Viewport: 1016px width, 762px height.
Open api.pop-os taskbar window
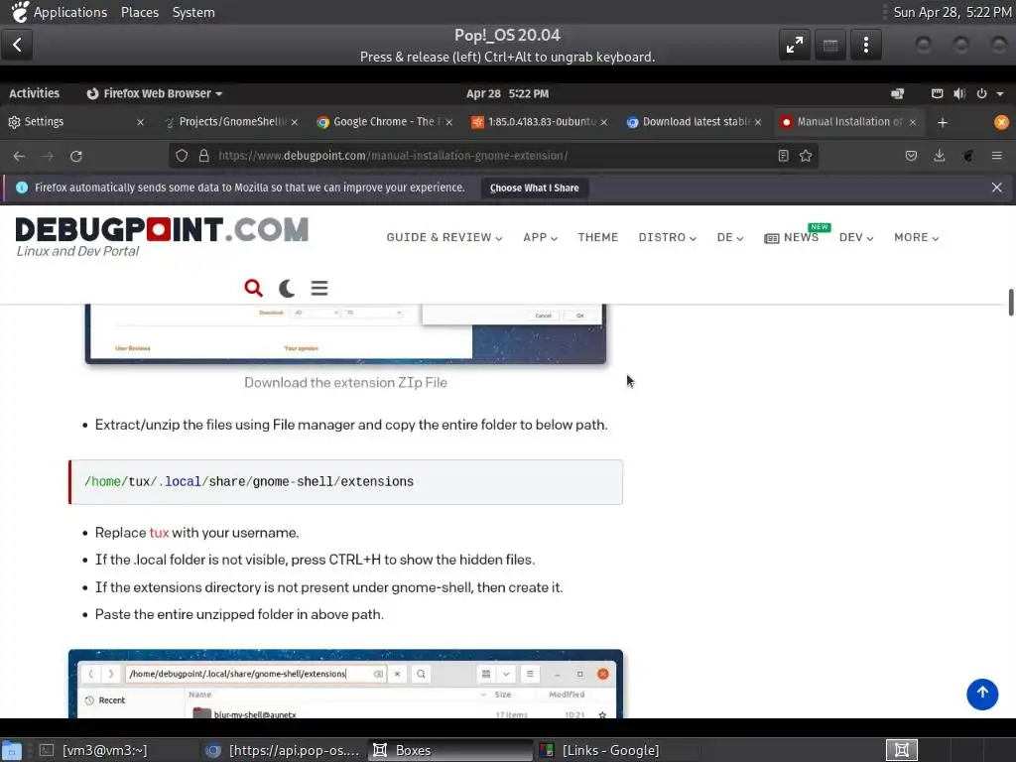tap(282, 750)
